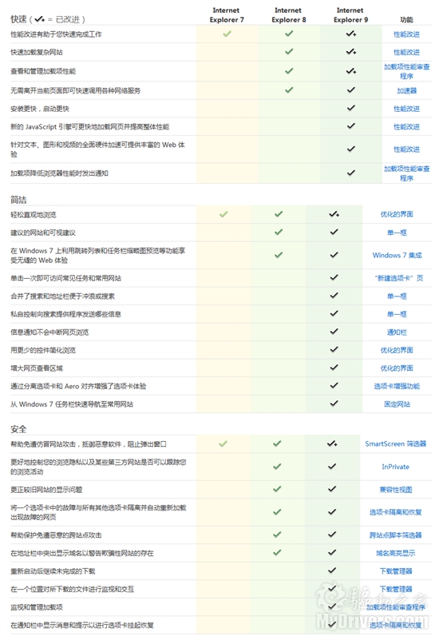
Task: Click the text 针对文本、图形和视频的全面硬件加速
Action: pyautogui.click(x=97, y=149)
